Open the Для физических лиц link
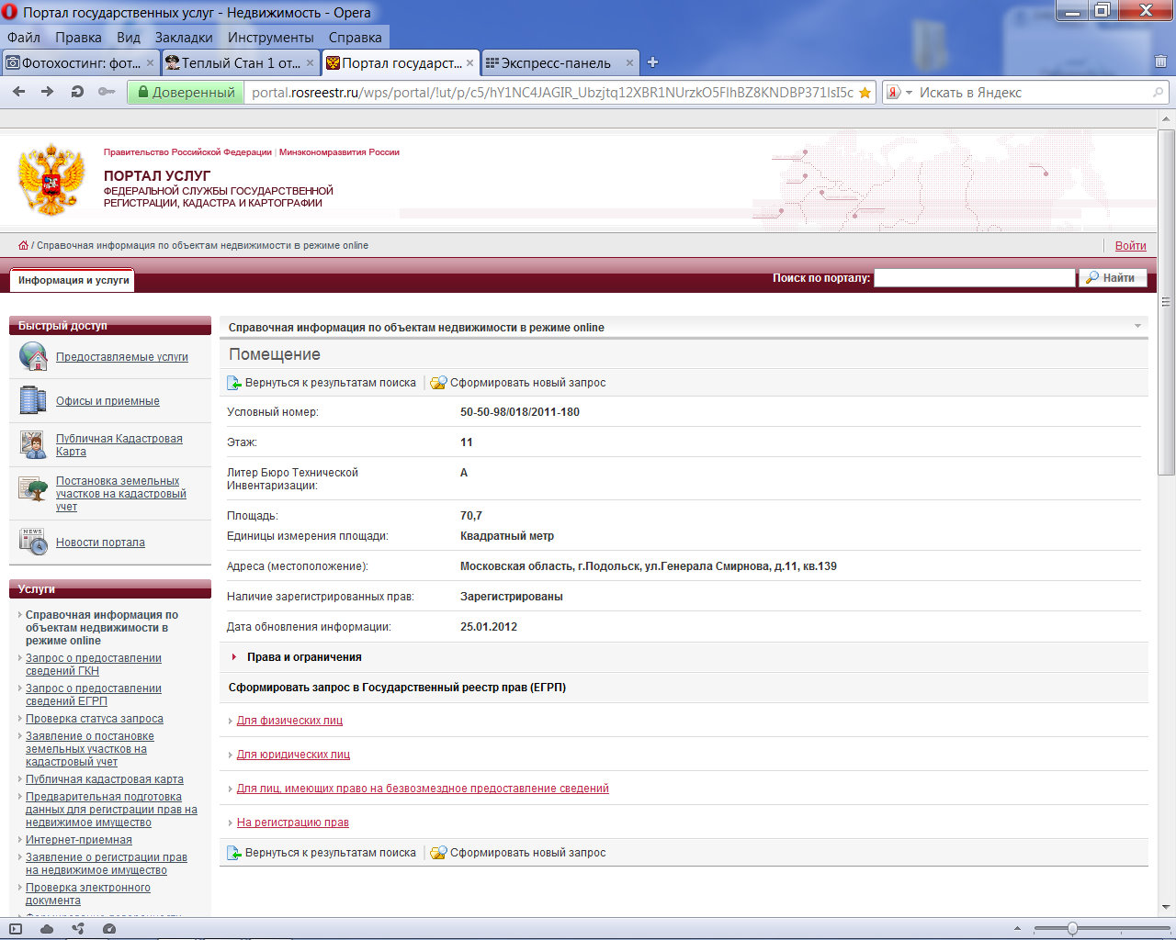Screen dimensions: 1176x940 [x=289, y=721]
